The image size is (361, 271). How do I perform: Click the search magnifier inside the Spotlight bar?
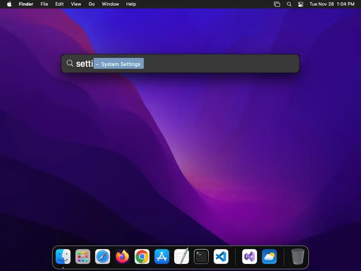[x=70, y=63]
